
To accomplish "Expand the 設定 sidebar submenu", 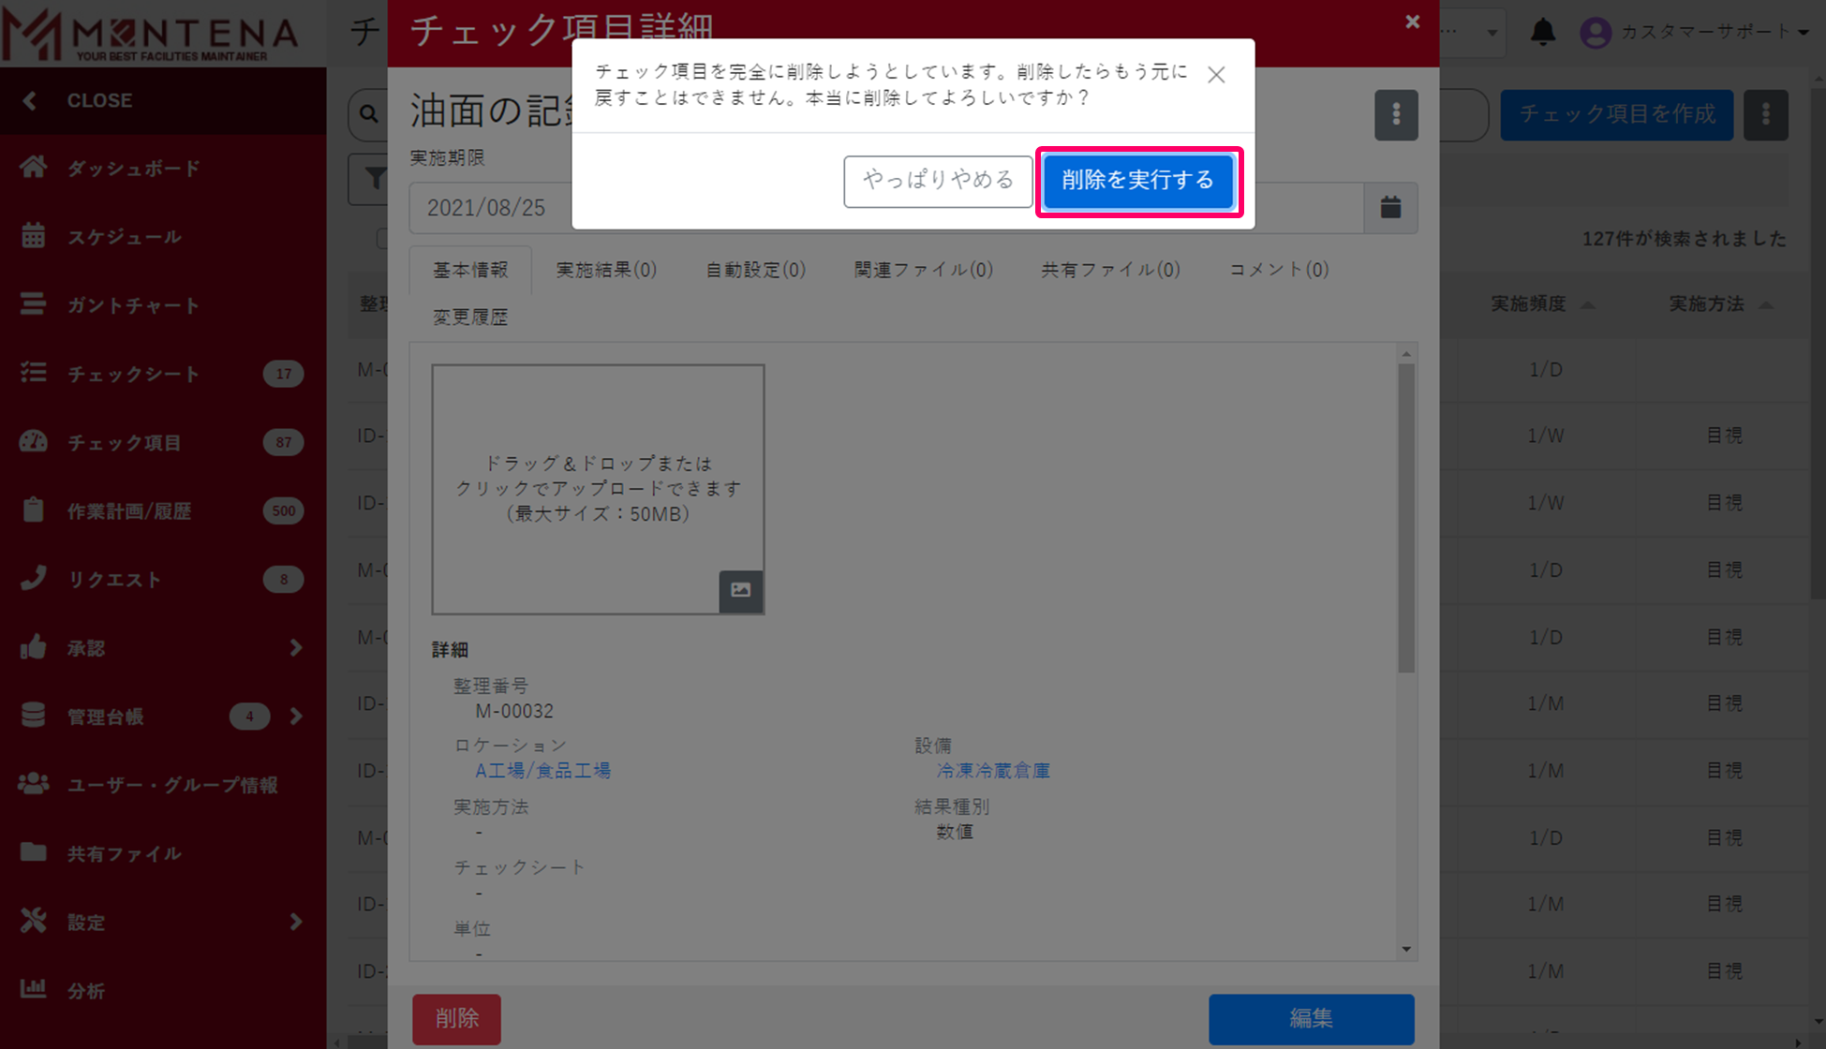I will coord(295,922).
